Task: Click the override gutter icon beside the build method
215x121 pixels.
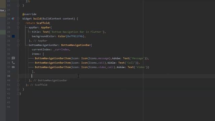Action: (13, 18)
